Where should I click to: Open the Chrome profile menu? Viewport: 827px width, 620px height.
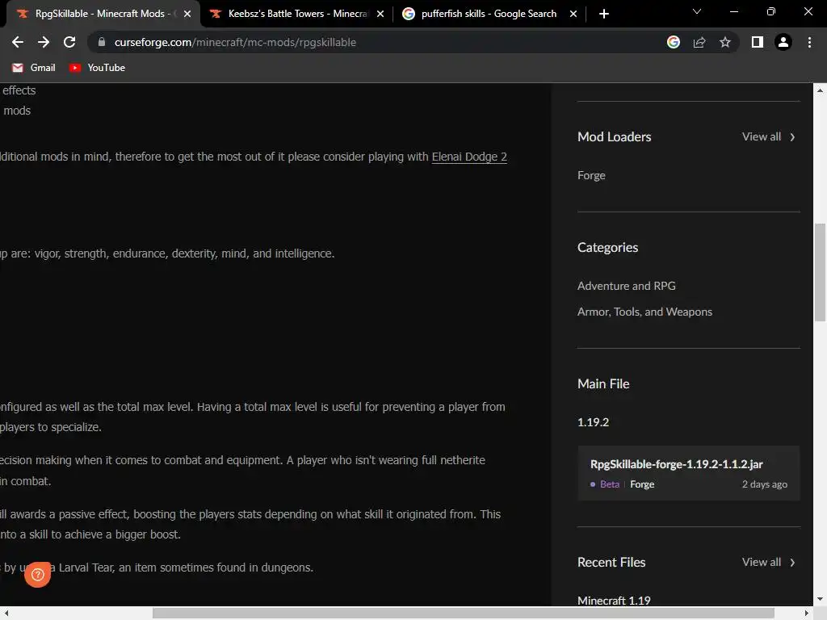coord(783,42)
